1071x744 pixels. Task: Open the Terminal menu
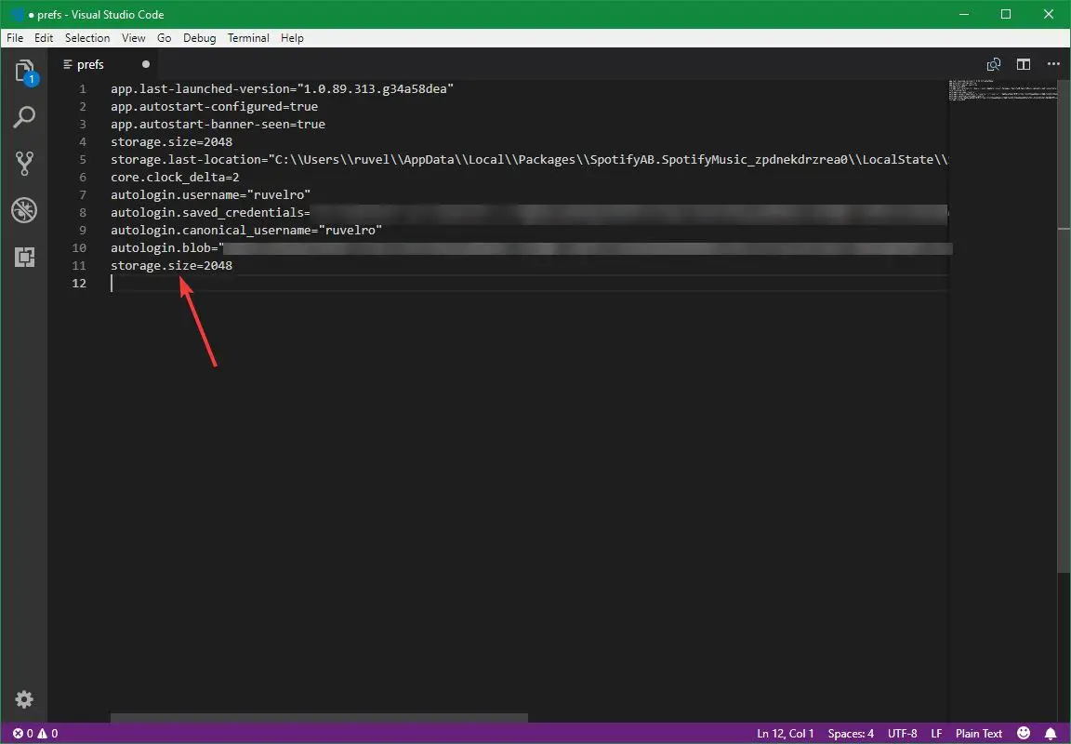tap(248, 37)
